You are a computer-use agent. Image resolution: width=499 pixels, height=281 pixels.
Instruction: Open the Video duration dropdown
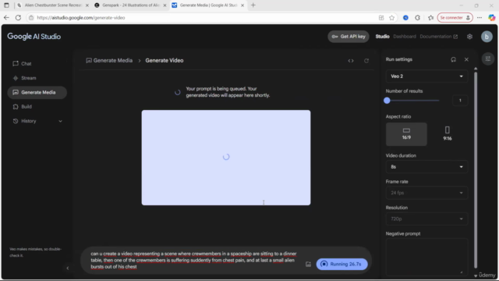(426, 167)
